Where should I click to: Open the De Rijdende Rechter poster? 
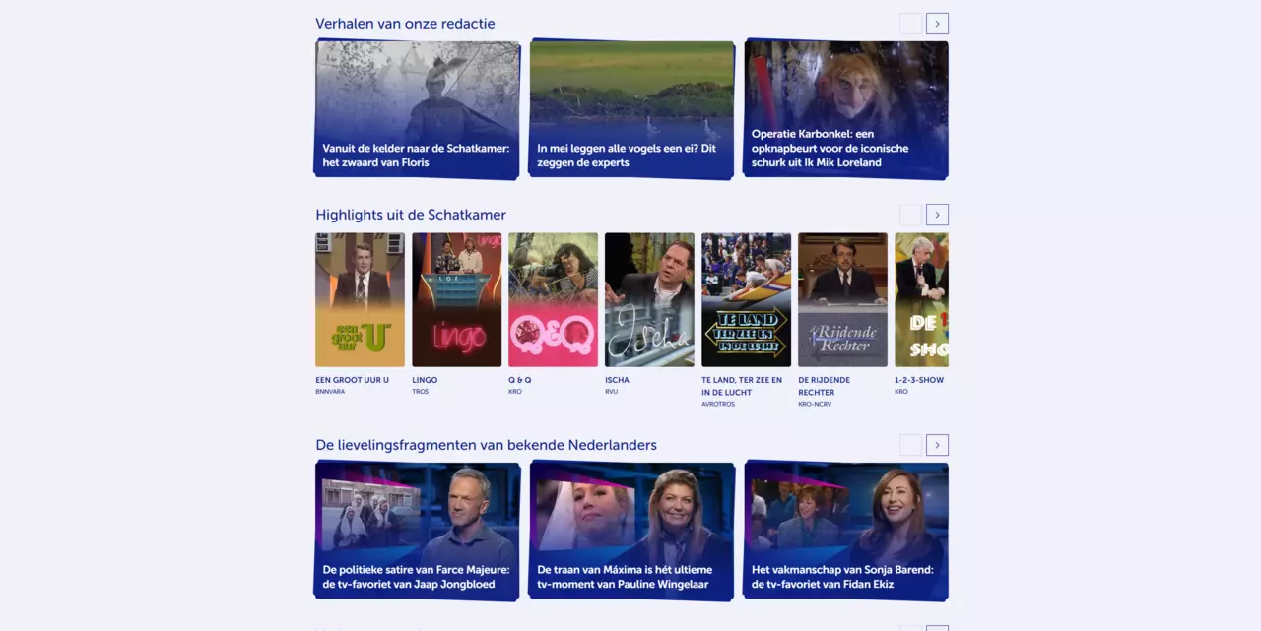tap(842, 299)
